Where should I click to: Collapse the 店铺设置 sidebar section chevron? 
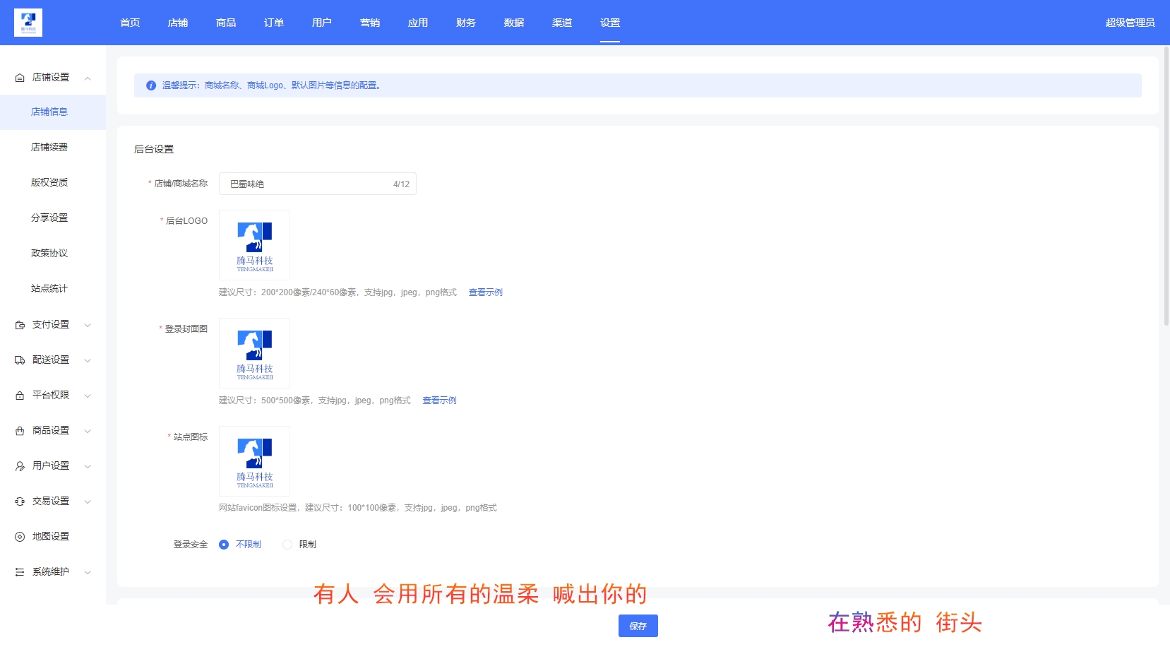pos(88,78)
